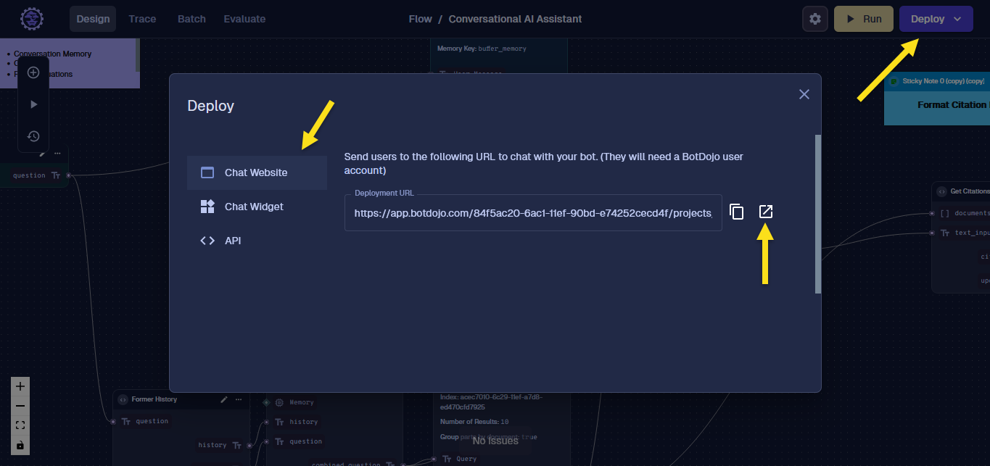
Task: Run the flow
Action: click(x=864, y=19)
